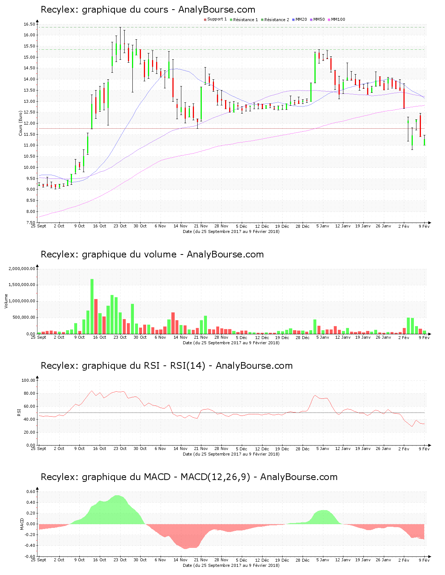Click the 7.50 value on price axis

(x=30, y=223)
